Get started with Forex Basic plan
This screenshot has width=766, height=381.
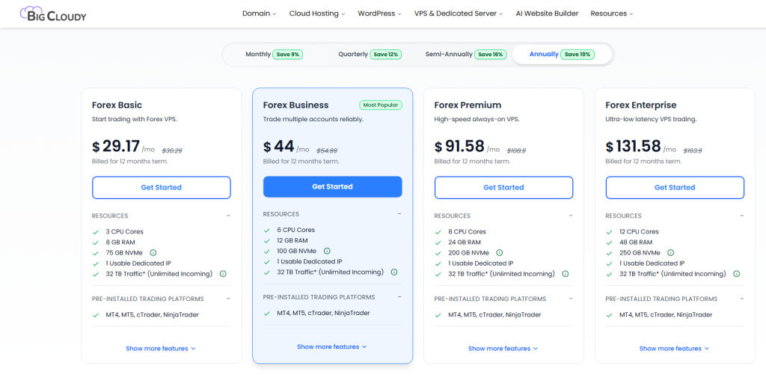coord(162,187)
